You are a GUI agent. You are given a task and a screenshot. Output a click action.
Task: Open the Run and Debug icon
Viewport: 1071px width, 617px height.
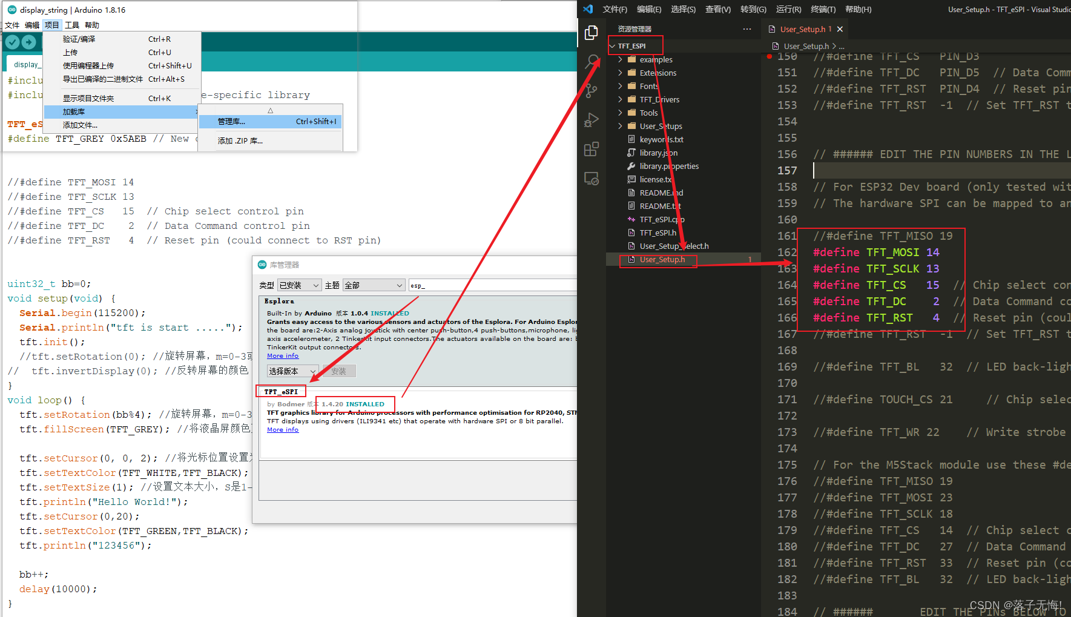click(x=592, y=120)
